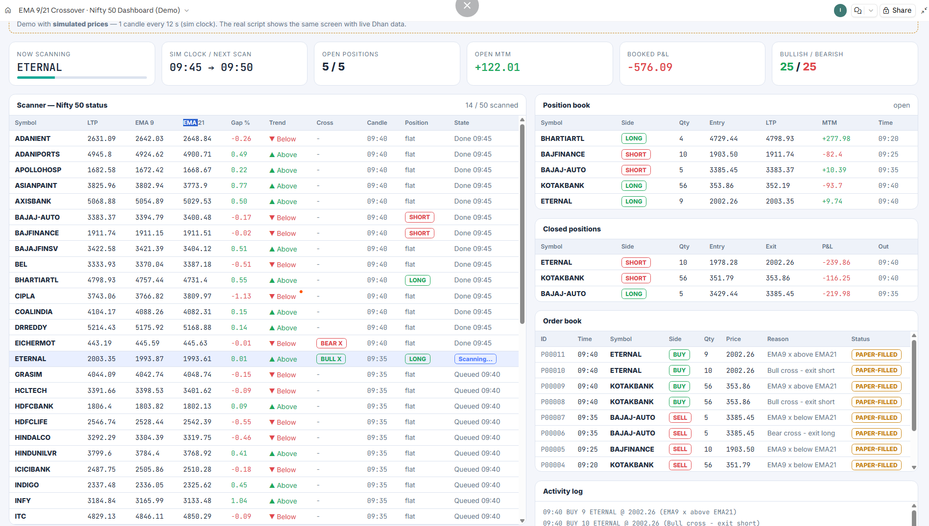The height and width of the screenshot is (526, 929).
Task: Select CIPLA in the scanner table
Action: (x=25, y=296)
